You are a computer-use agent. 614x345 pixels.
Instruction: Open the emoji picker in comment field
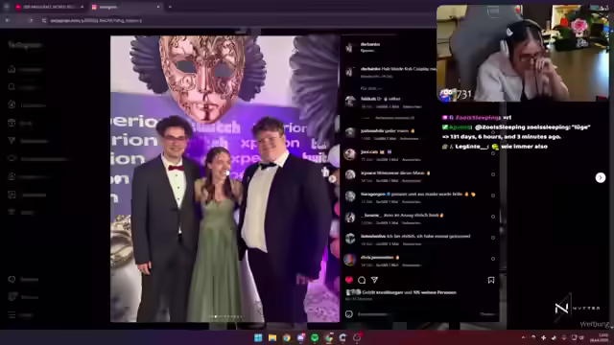349,314
